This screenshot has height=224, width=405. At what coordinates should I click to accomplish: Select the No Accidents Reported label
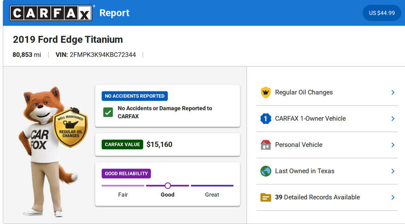[x=134, y=96]
